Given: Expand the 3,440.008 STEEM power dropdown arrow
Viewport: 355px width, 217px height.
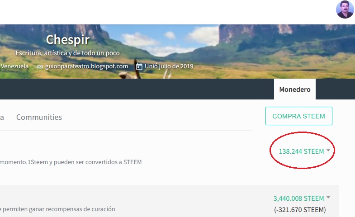Looking at the screenshot, I should click(328, 197).
